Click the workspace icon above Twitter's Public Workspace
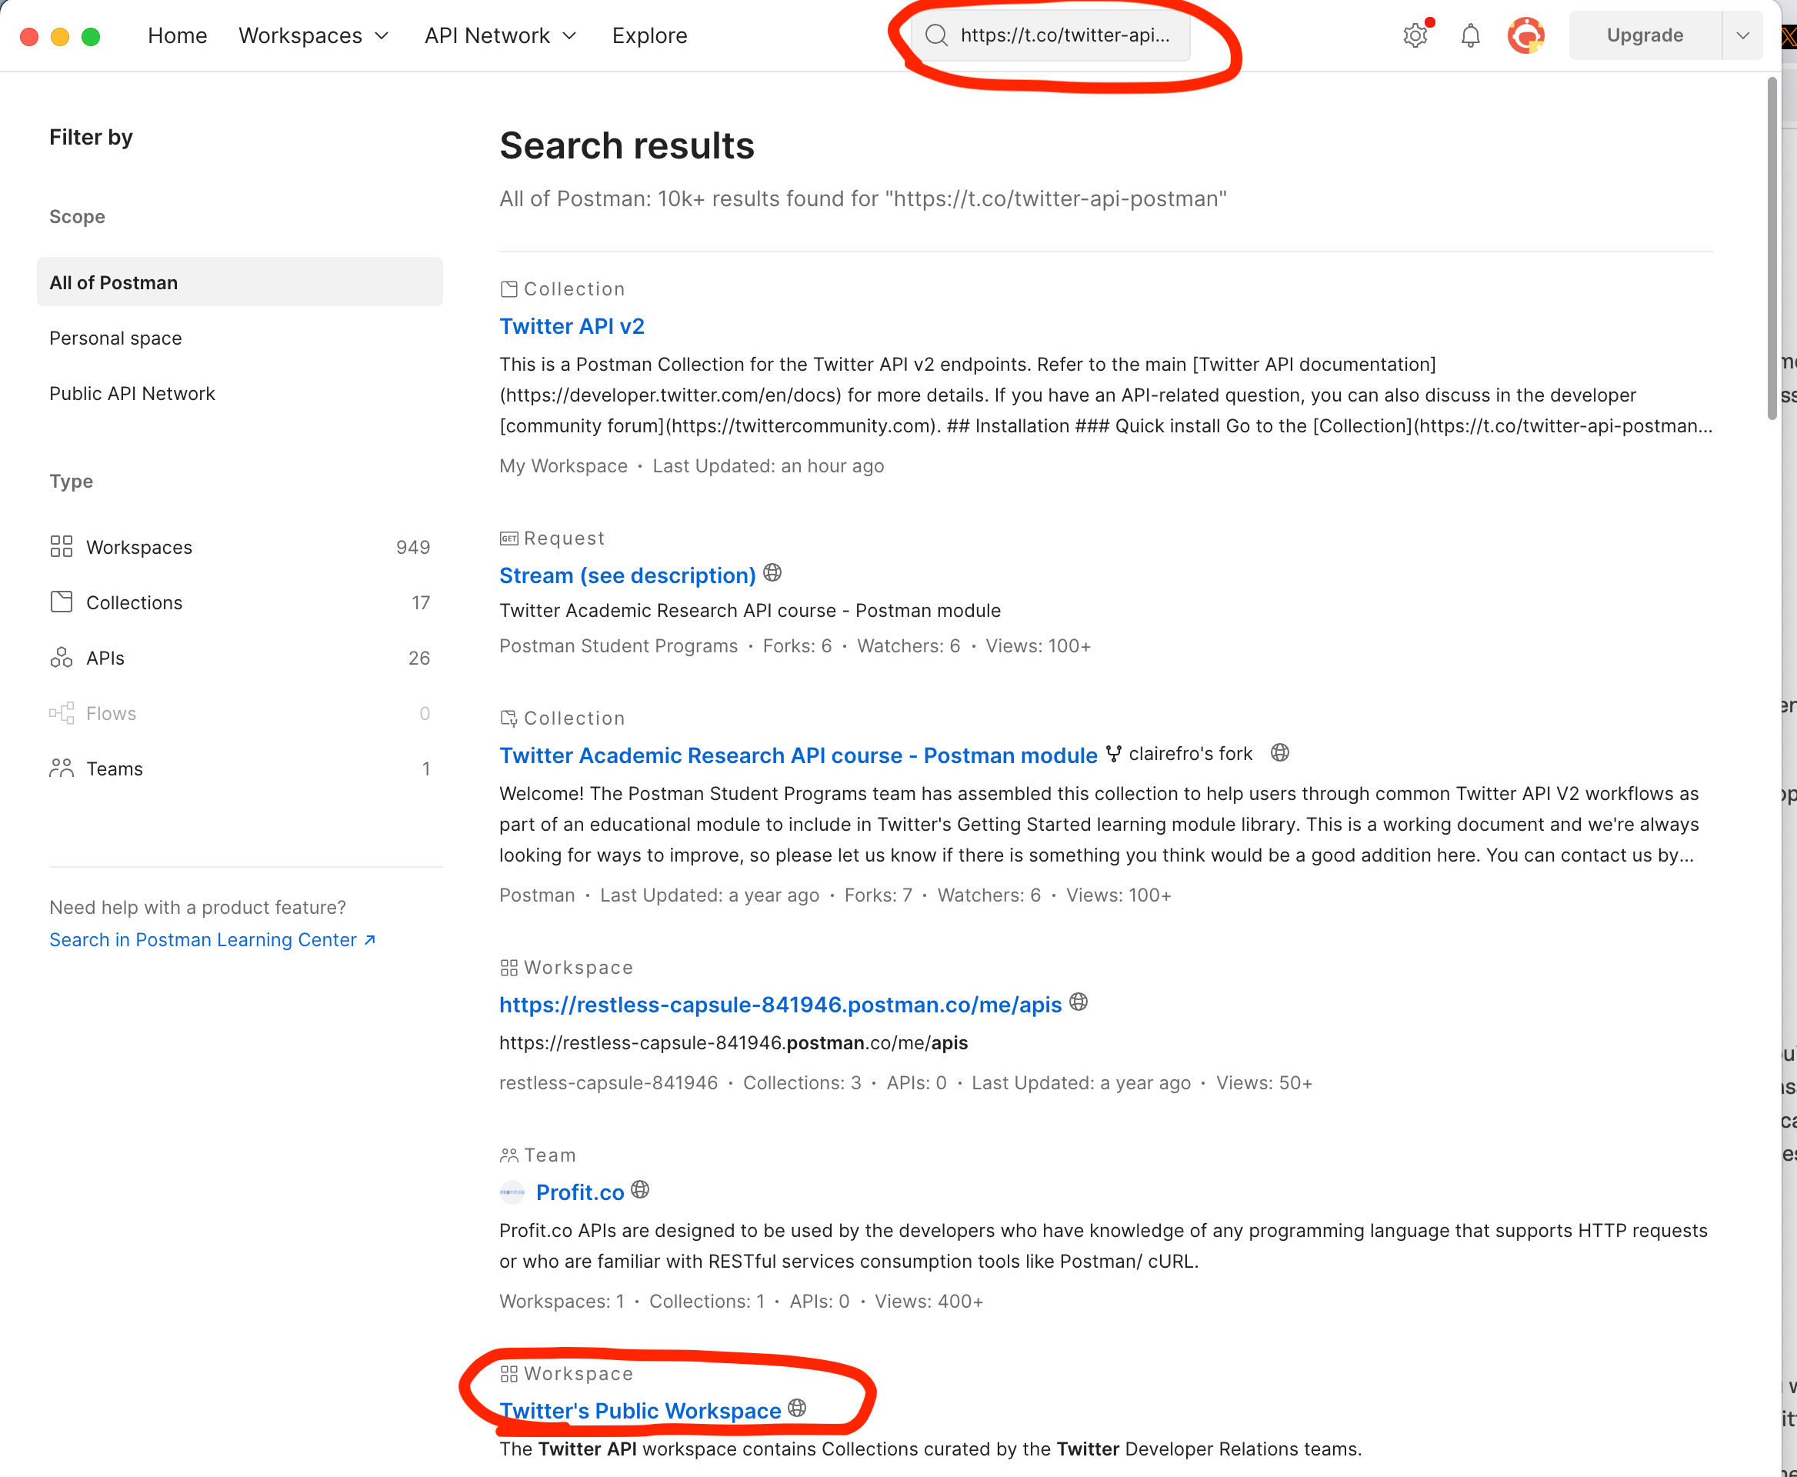 pos(508,1373)
